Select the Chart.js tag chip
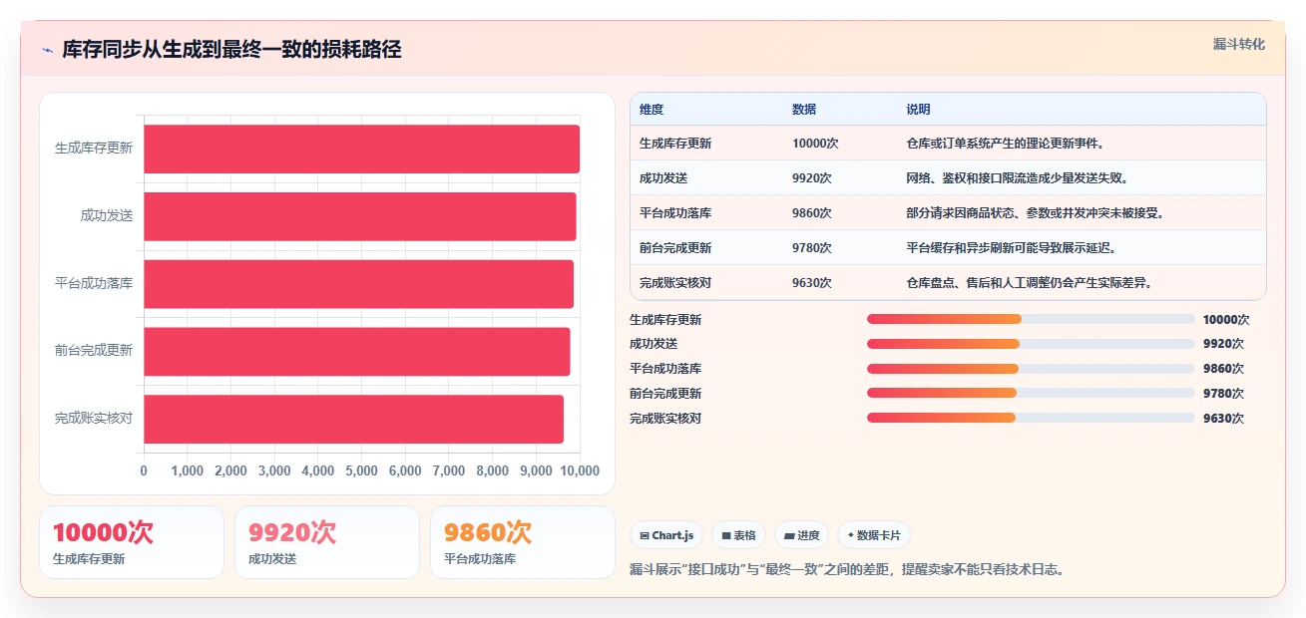The width and height of the screenshot is (1306, 618). pyautogui.click(x=666, y=535)
